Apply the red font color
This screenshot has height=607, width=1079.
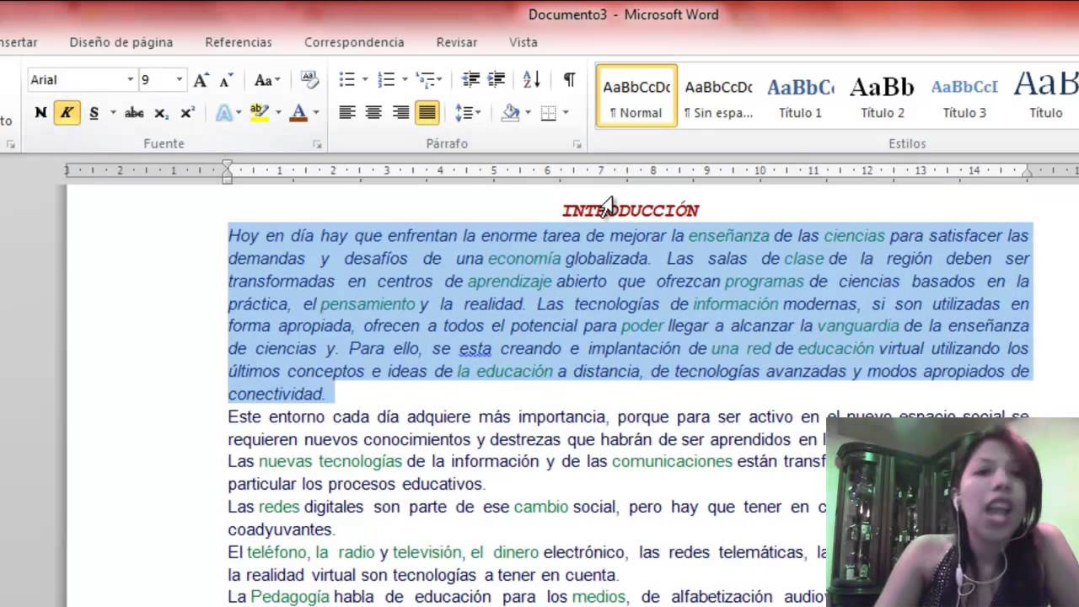pos(298,112)
